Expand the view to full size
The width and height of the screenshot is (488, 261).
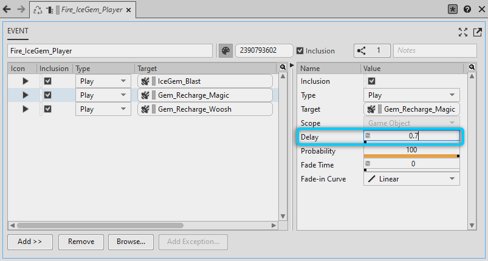pos(463,32)
